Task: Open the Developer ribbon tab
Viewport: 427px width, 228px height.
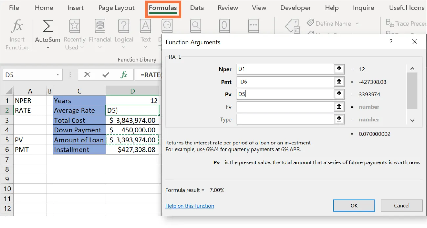Action: [x=295, y=8]
